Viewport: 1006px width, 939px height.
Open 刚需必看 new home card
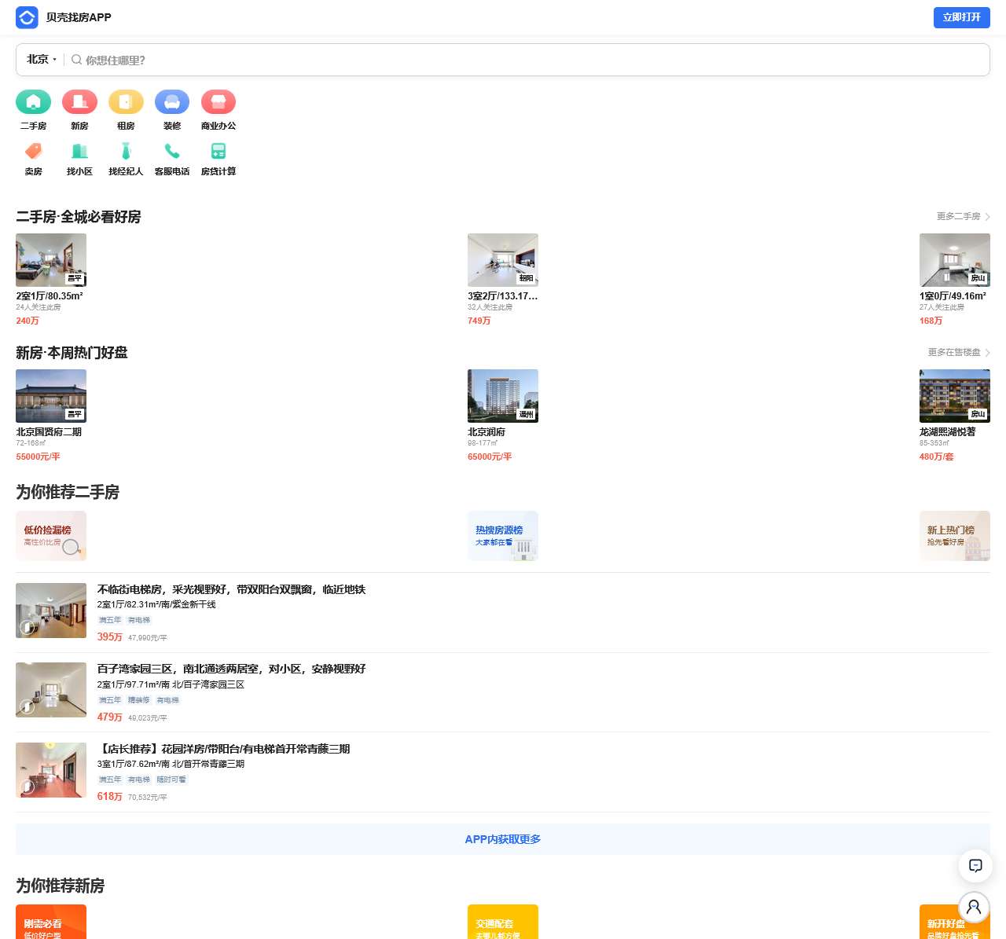point(51,922)
